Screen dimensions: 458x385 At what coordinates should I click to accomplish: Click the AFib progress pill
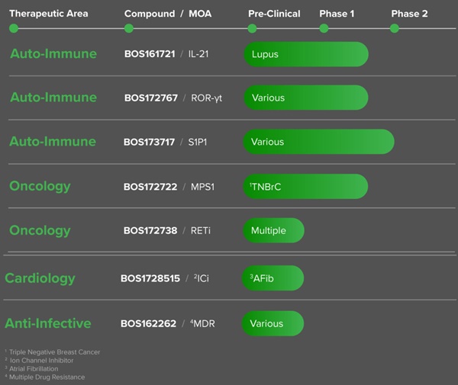273,278
